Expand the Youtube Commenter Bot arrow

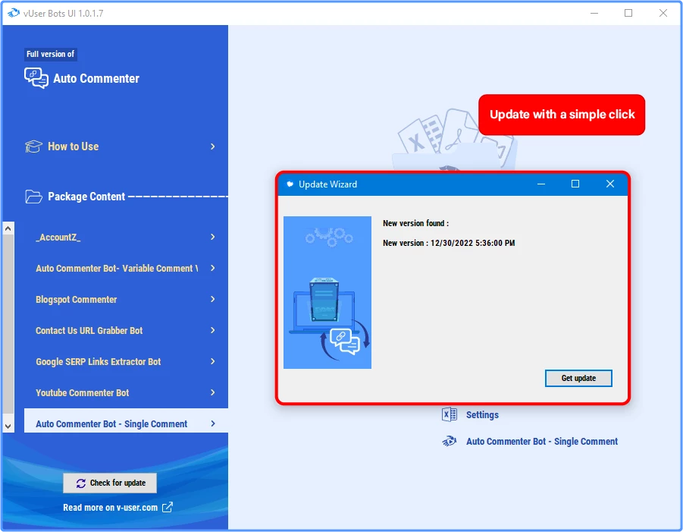click(212, 392)
